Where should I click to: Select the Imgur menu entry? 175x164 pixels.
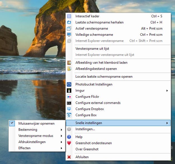pyautogui.click(x=118, y=91)
